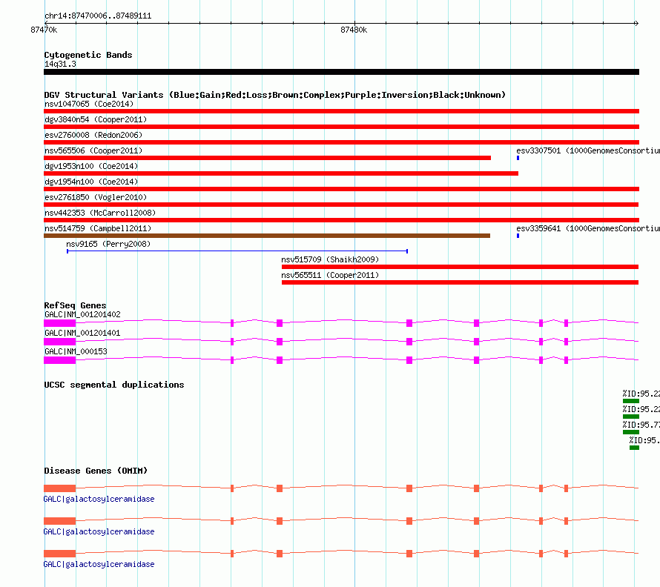Open transcript label GALC|NM_001201401

pyautogui.click(x=82, y=333)
